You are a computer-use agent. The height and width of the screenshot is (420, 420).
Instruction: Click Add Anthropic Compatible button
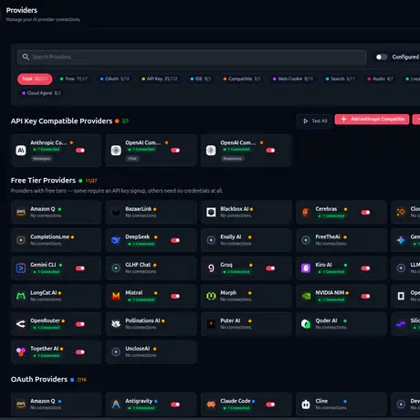click(x=372, y=120)
